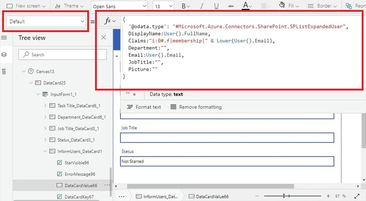Open the Default property dropdown
The width and height of the screenshot is (366, 201).
pyautogui.click(x=46, y=22)
